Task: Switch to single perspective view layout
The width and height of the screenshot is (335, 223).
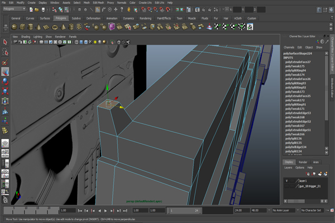Action: (5, 143)
